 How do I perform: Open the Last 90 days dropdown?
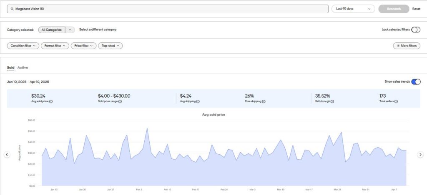click(353, 9)
